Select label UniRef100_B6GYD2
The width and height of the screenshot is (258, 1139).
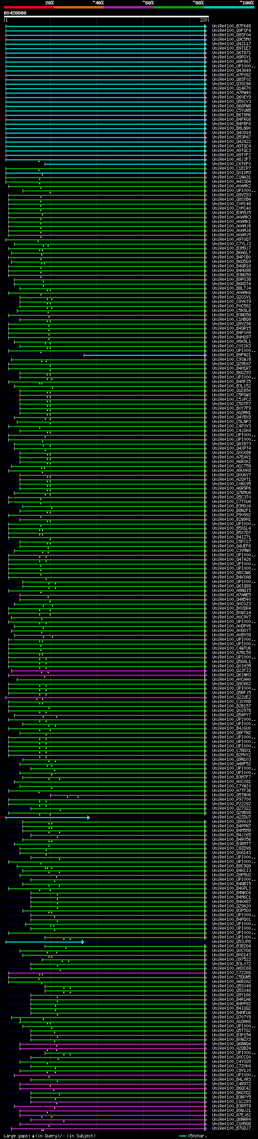click(231, 1093)
